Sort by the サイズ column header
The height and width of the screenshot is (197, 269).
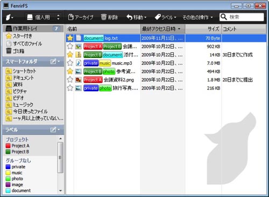click(203, 29)
